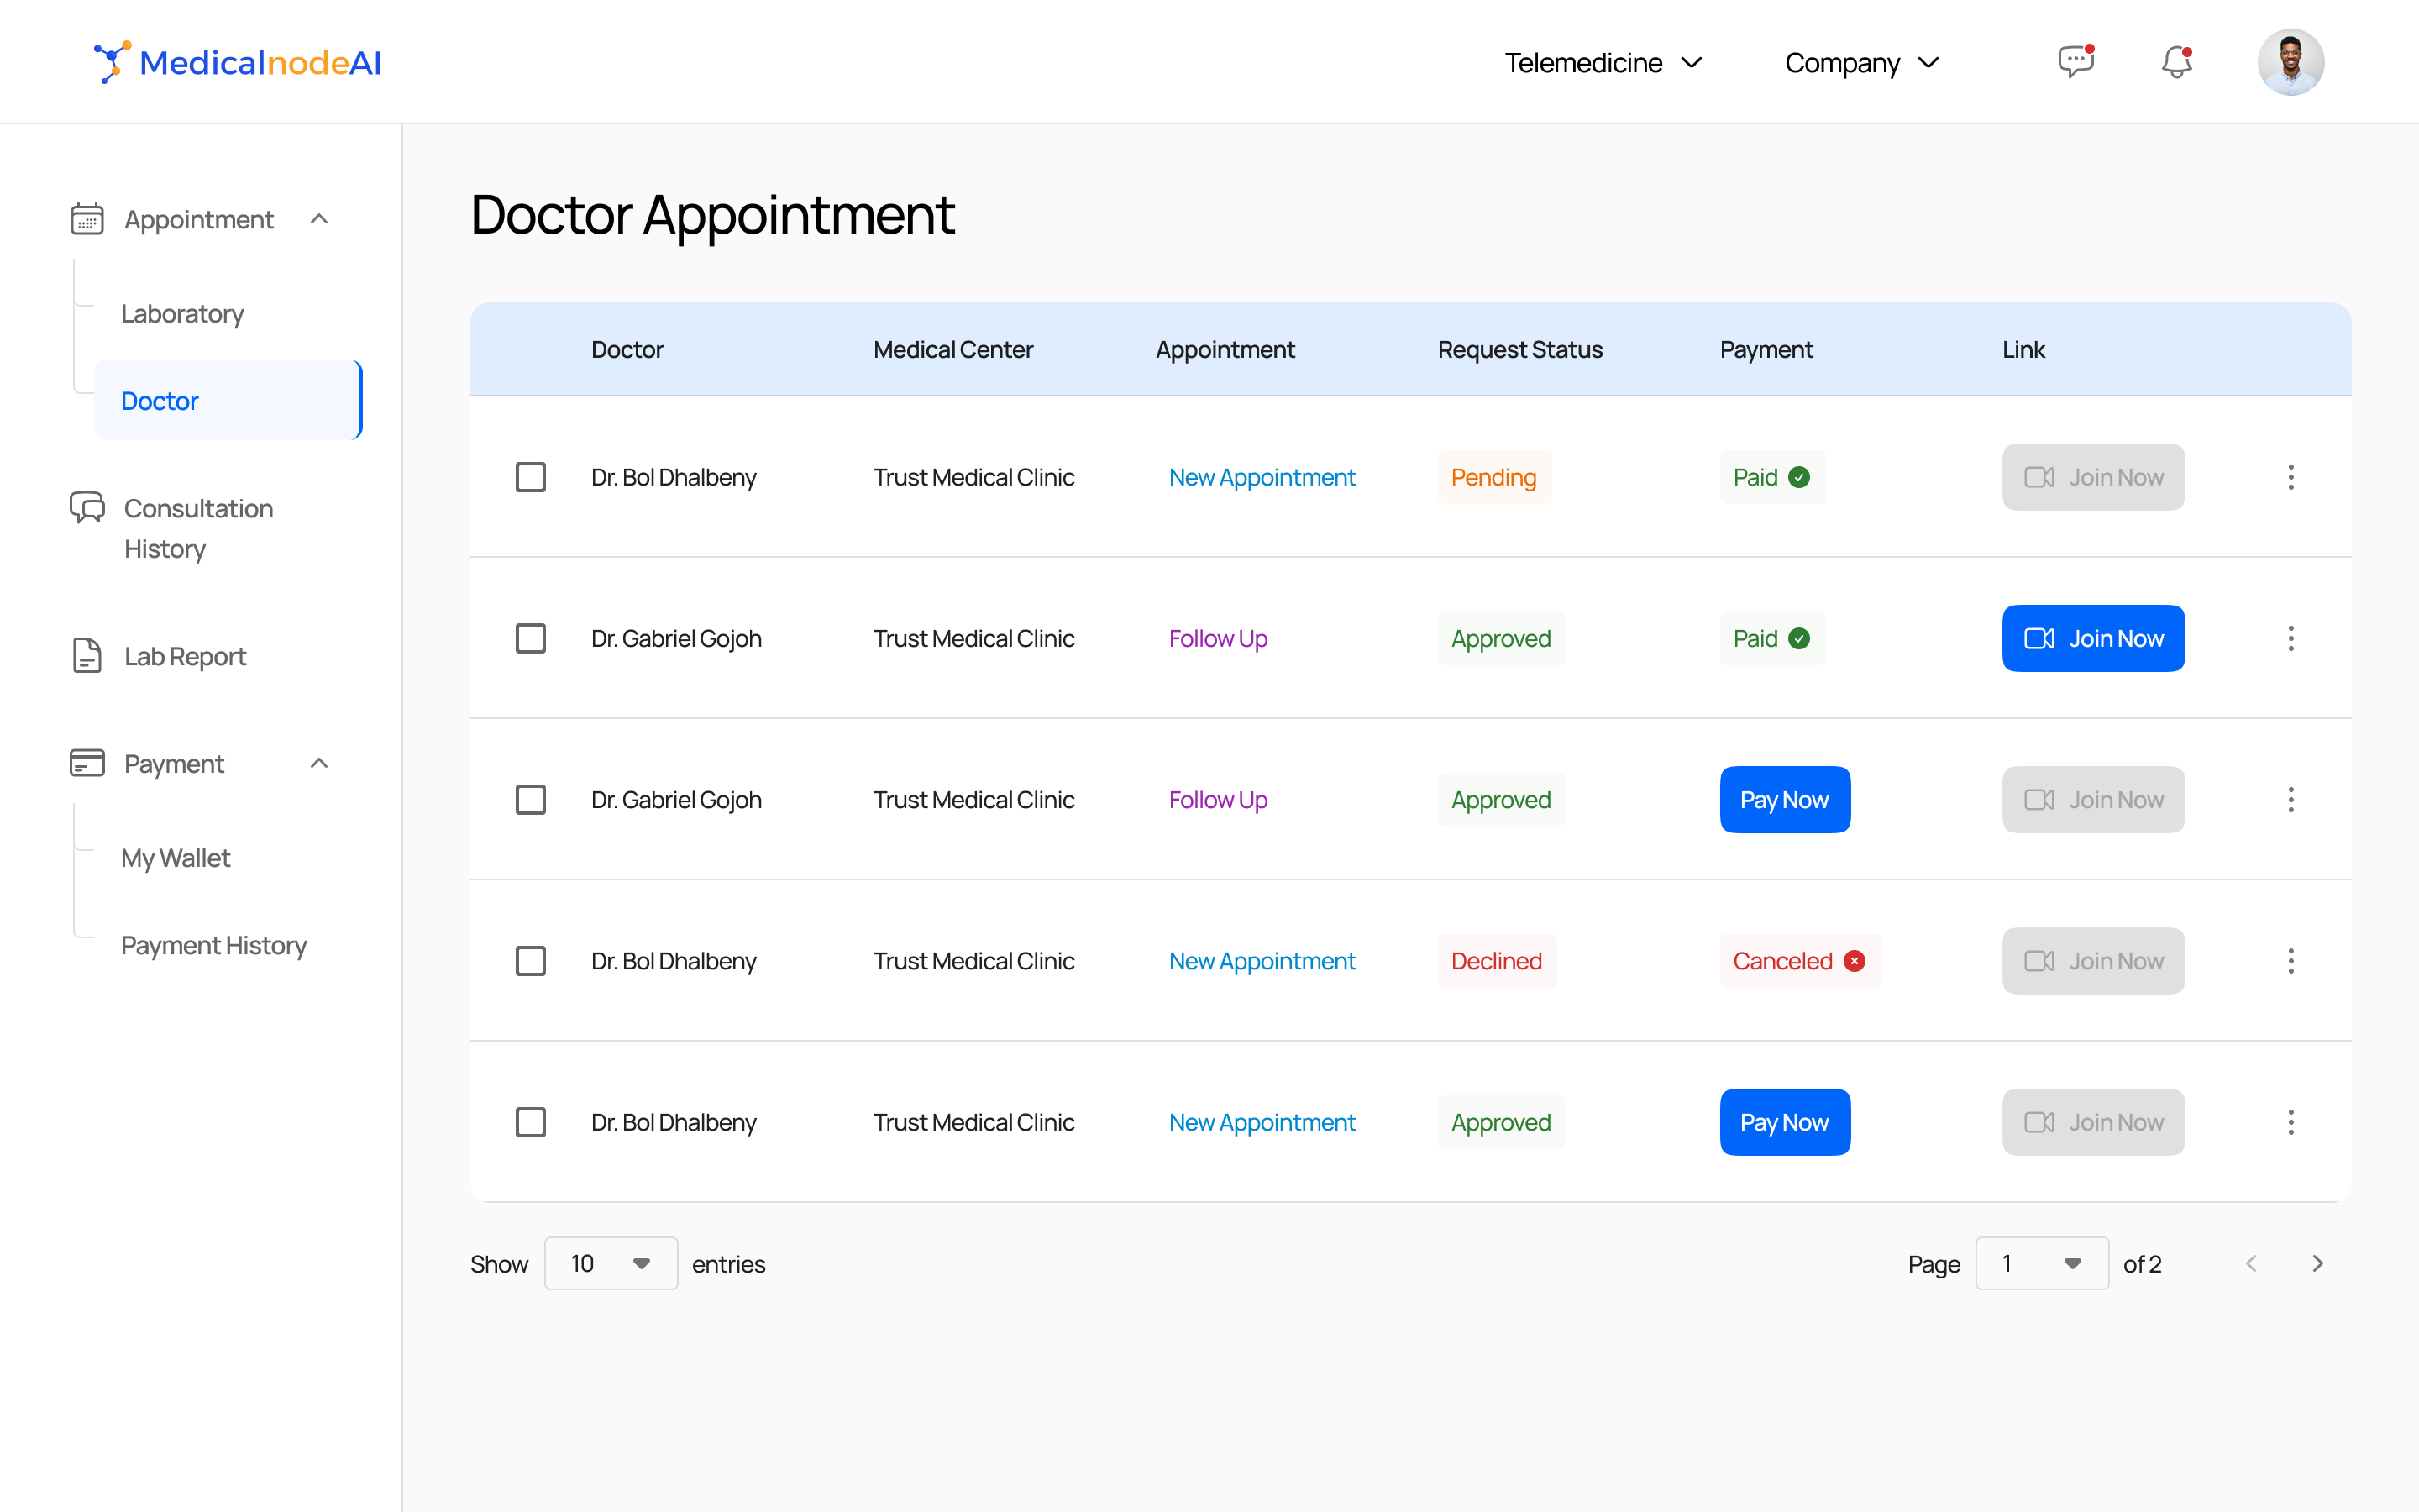Open Lab Report from the sidebar

[185, 656]
